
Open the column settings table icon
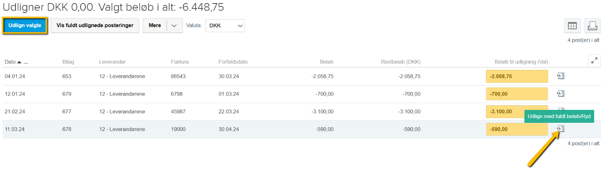[572, 26]
